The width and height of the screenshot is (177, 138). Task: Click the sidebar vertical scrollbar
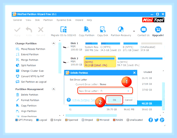click(60, 58)
